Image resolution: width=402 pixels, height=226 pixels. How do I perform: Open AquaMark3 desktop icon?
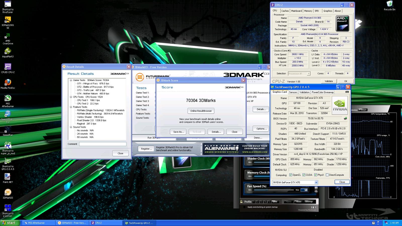[x=8, y=53]
